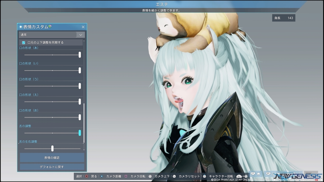Image resolution: width=324 pixels, height=182 pixels.
Task: Click the 身長 143 height indicator
Action: (x=283, y=18)
